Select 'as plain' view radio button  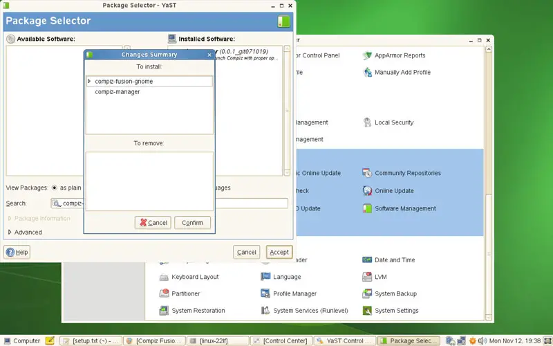(55, 188)
